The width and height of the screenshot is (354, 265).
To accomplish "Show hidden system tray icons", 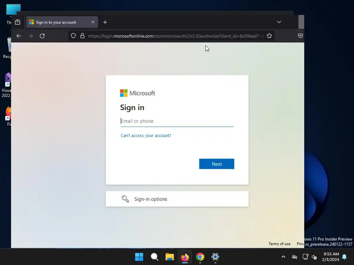I will click(x=283, y=257).
